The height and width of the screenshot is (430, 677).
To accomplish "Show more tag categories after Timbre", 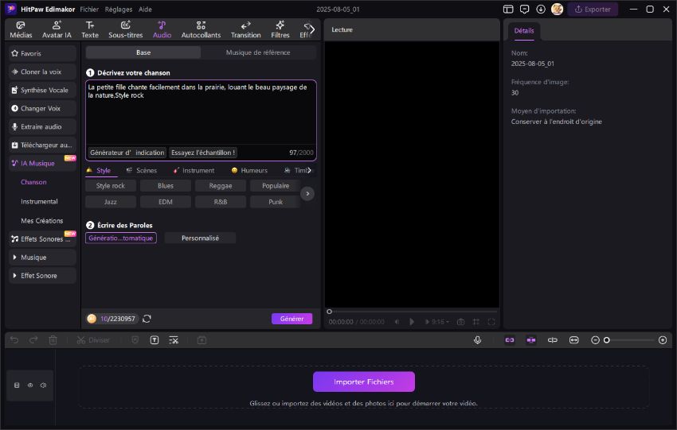I will coord(309,171).
